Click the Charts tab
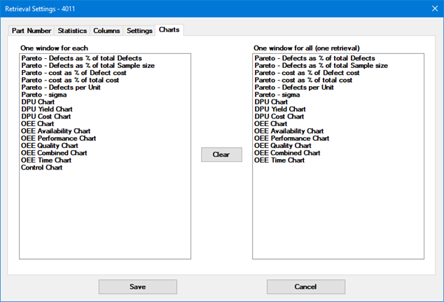The width and height of the screenshot is (444, 302). (169, 30)
